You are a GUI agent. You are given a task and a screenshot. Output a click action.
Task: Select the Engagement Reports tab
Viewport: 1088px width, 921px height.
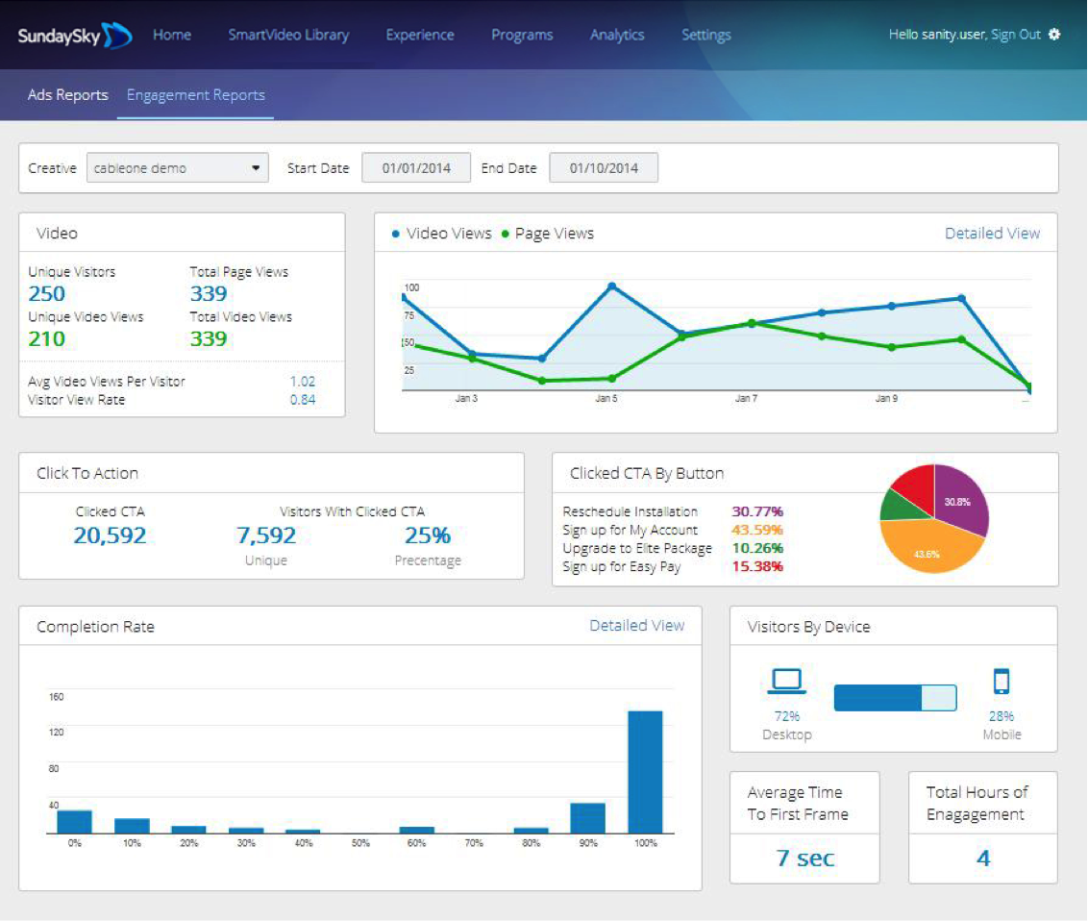click(196, 95)
